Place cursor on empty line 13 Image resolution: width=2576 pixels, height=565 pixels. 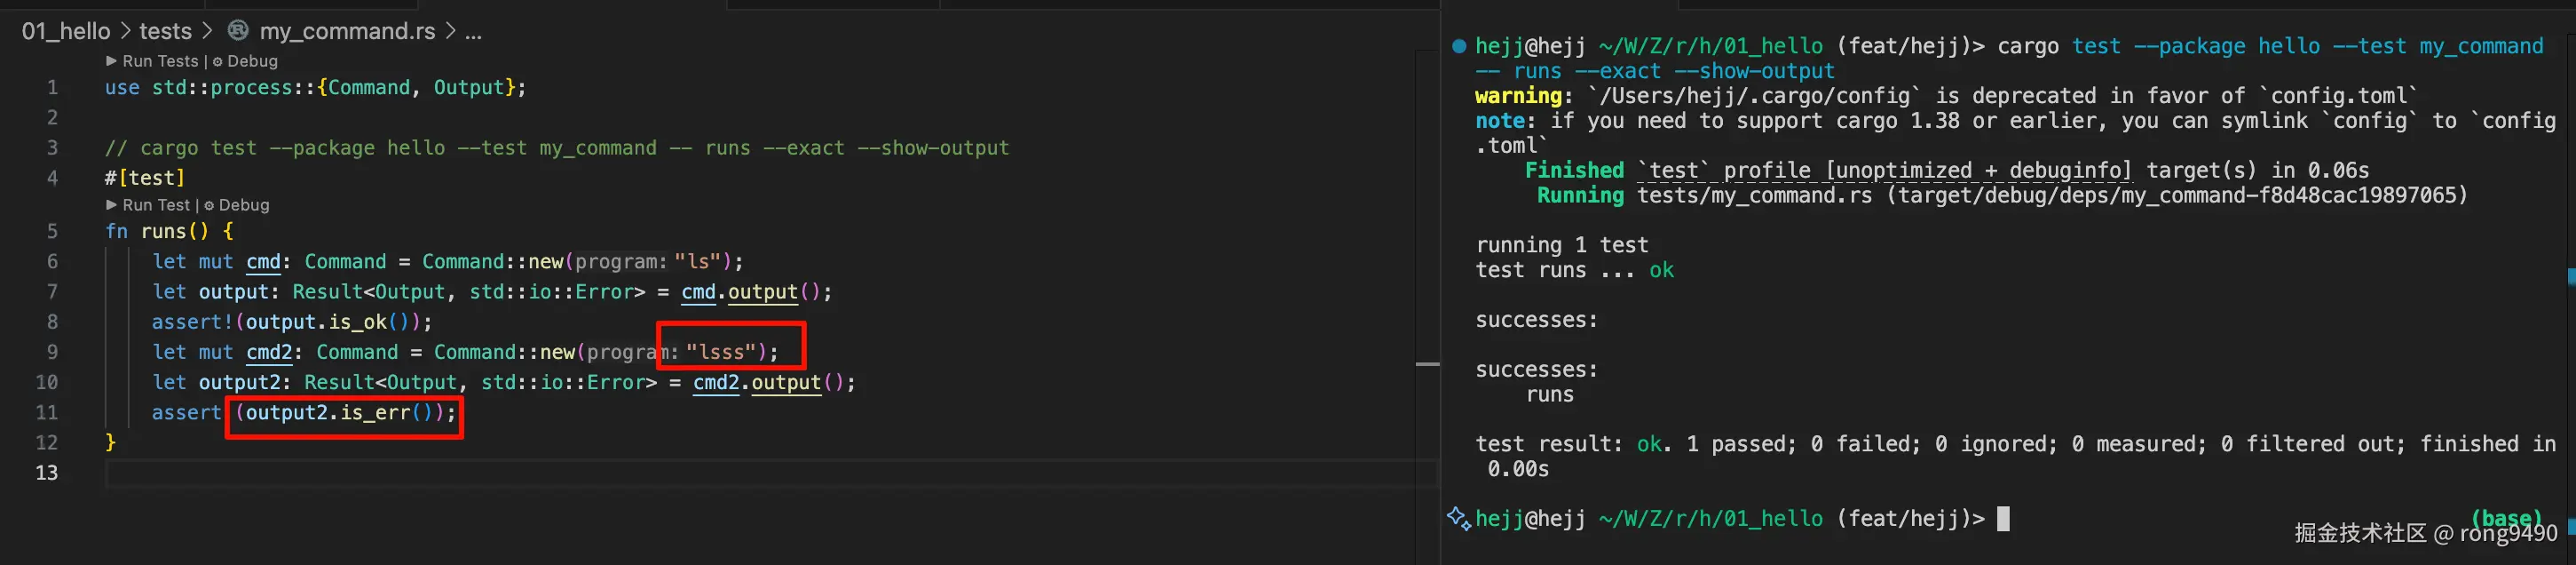[x=600, y=473]
